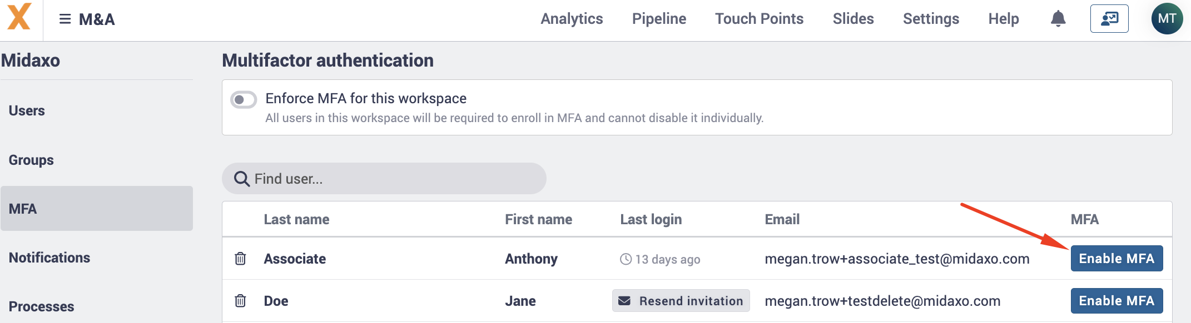Click the Anthony first name cell
Screen dimensions: 1191x323
[x=531, y=259]
